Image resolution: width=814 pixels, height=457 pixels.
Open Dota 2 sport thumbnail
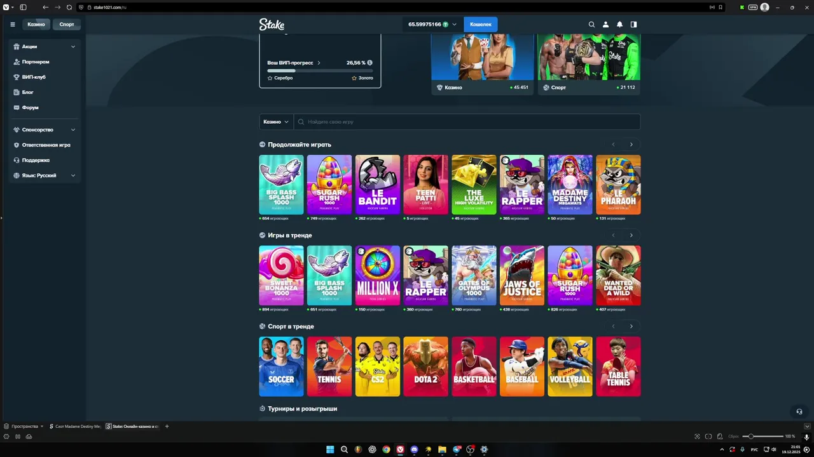click(425, 366)
